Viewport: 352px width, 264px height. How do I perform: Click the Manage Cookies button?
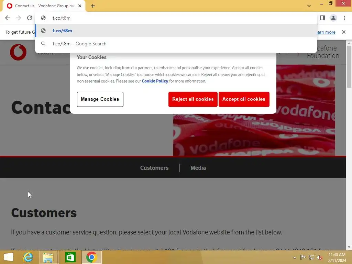100,99
